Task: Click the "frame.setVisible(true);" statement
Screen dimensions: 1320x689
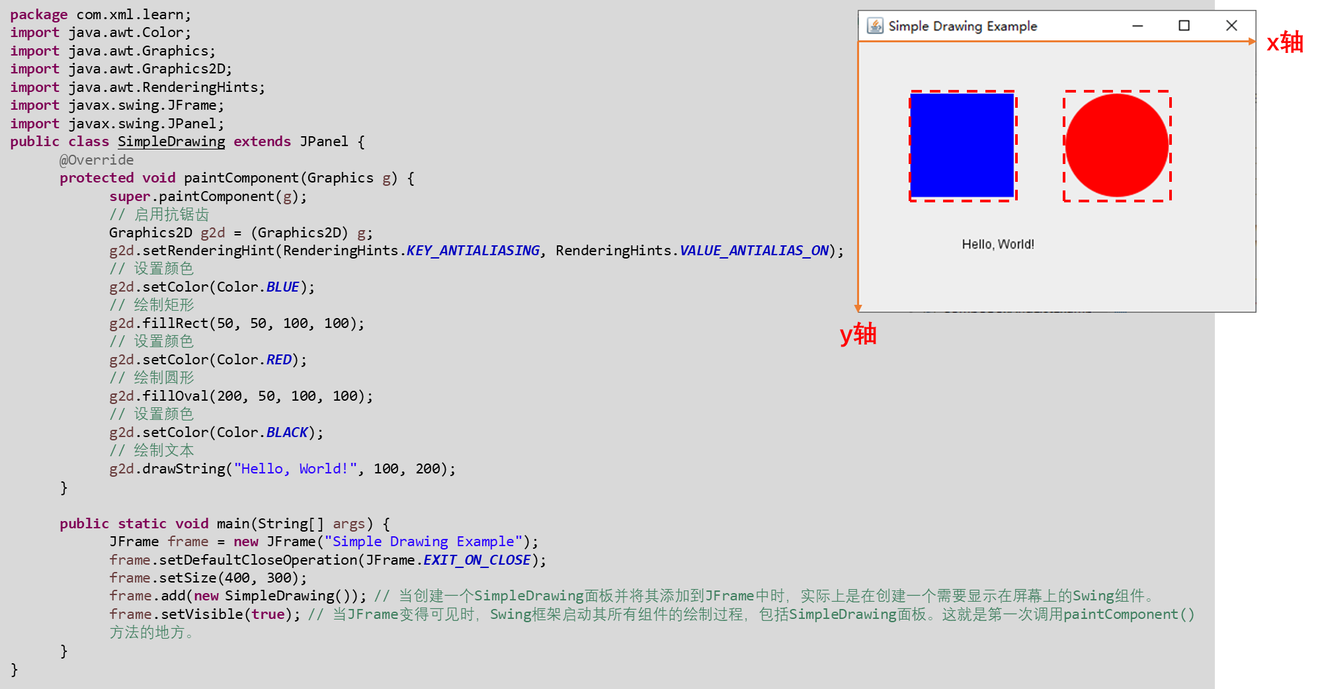Action: click(204, 614)
